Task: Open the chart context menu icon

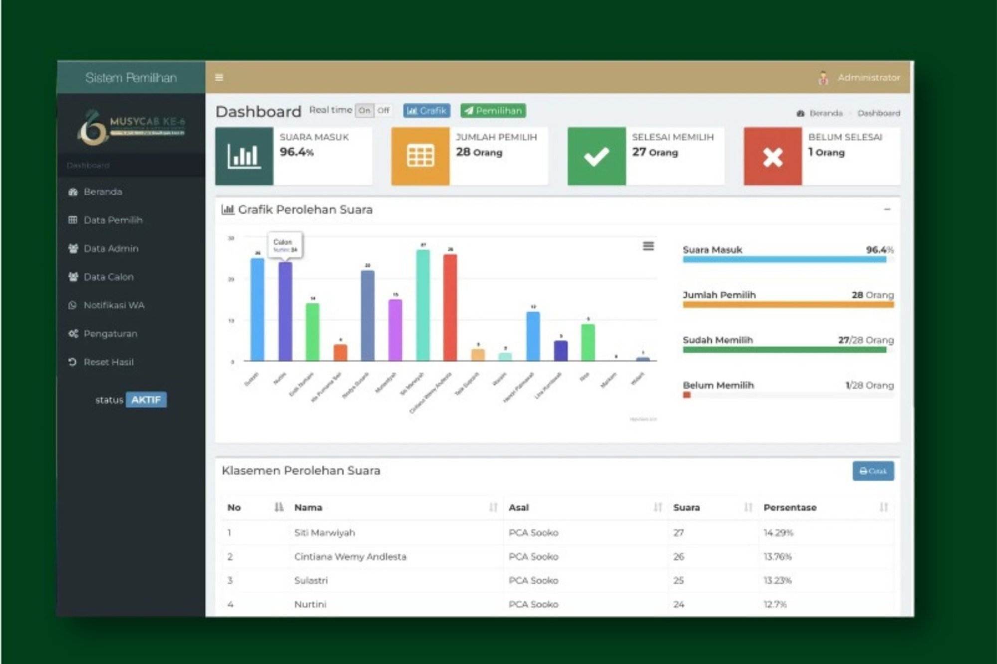Action: click(648, 246)
